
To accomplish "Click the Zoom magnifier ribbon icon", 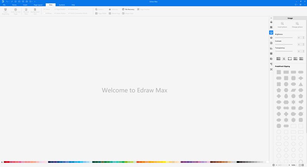I will pos(96,9).
